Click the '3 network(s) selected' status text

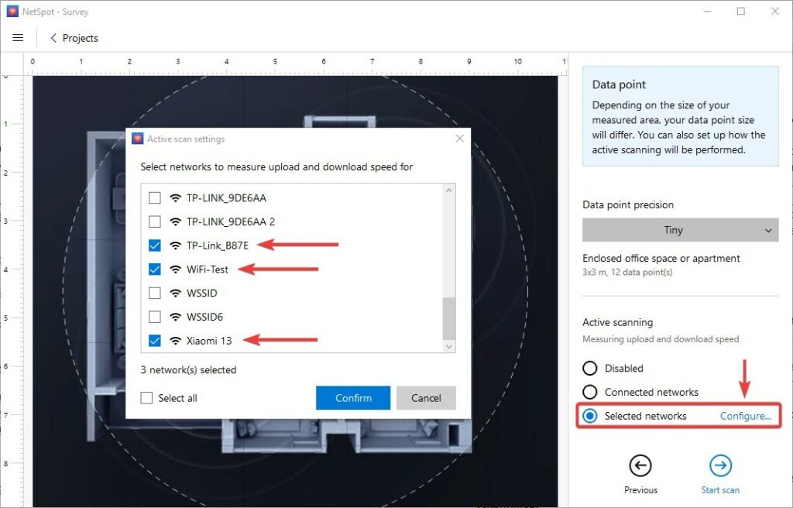click(188, 370)
